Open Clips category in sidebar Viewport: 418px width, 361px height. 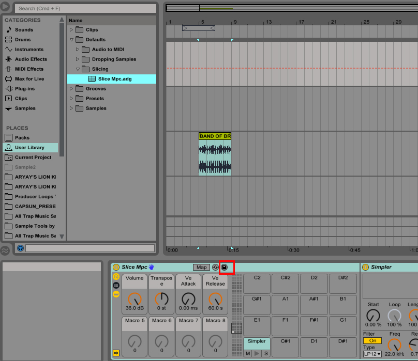tap(21, 99)
